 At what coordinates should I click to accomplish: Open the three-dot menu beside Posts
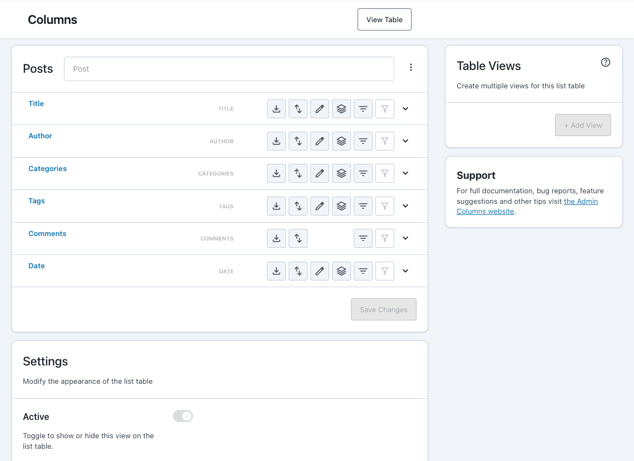point(411,67)
